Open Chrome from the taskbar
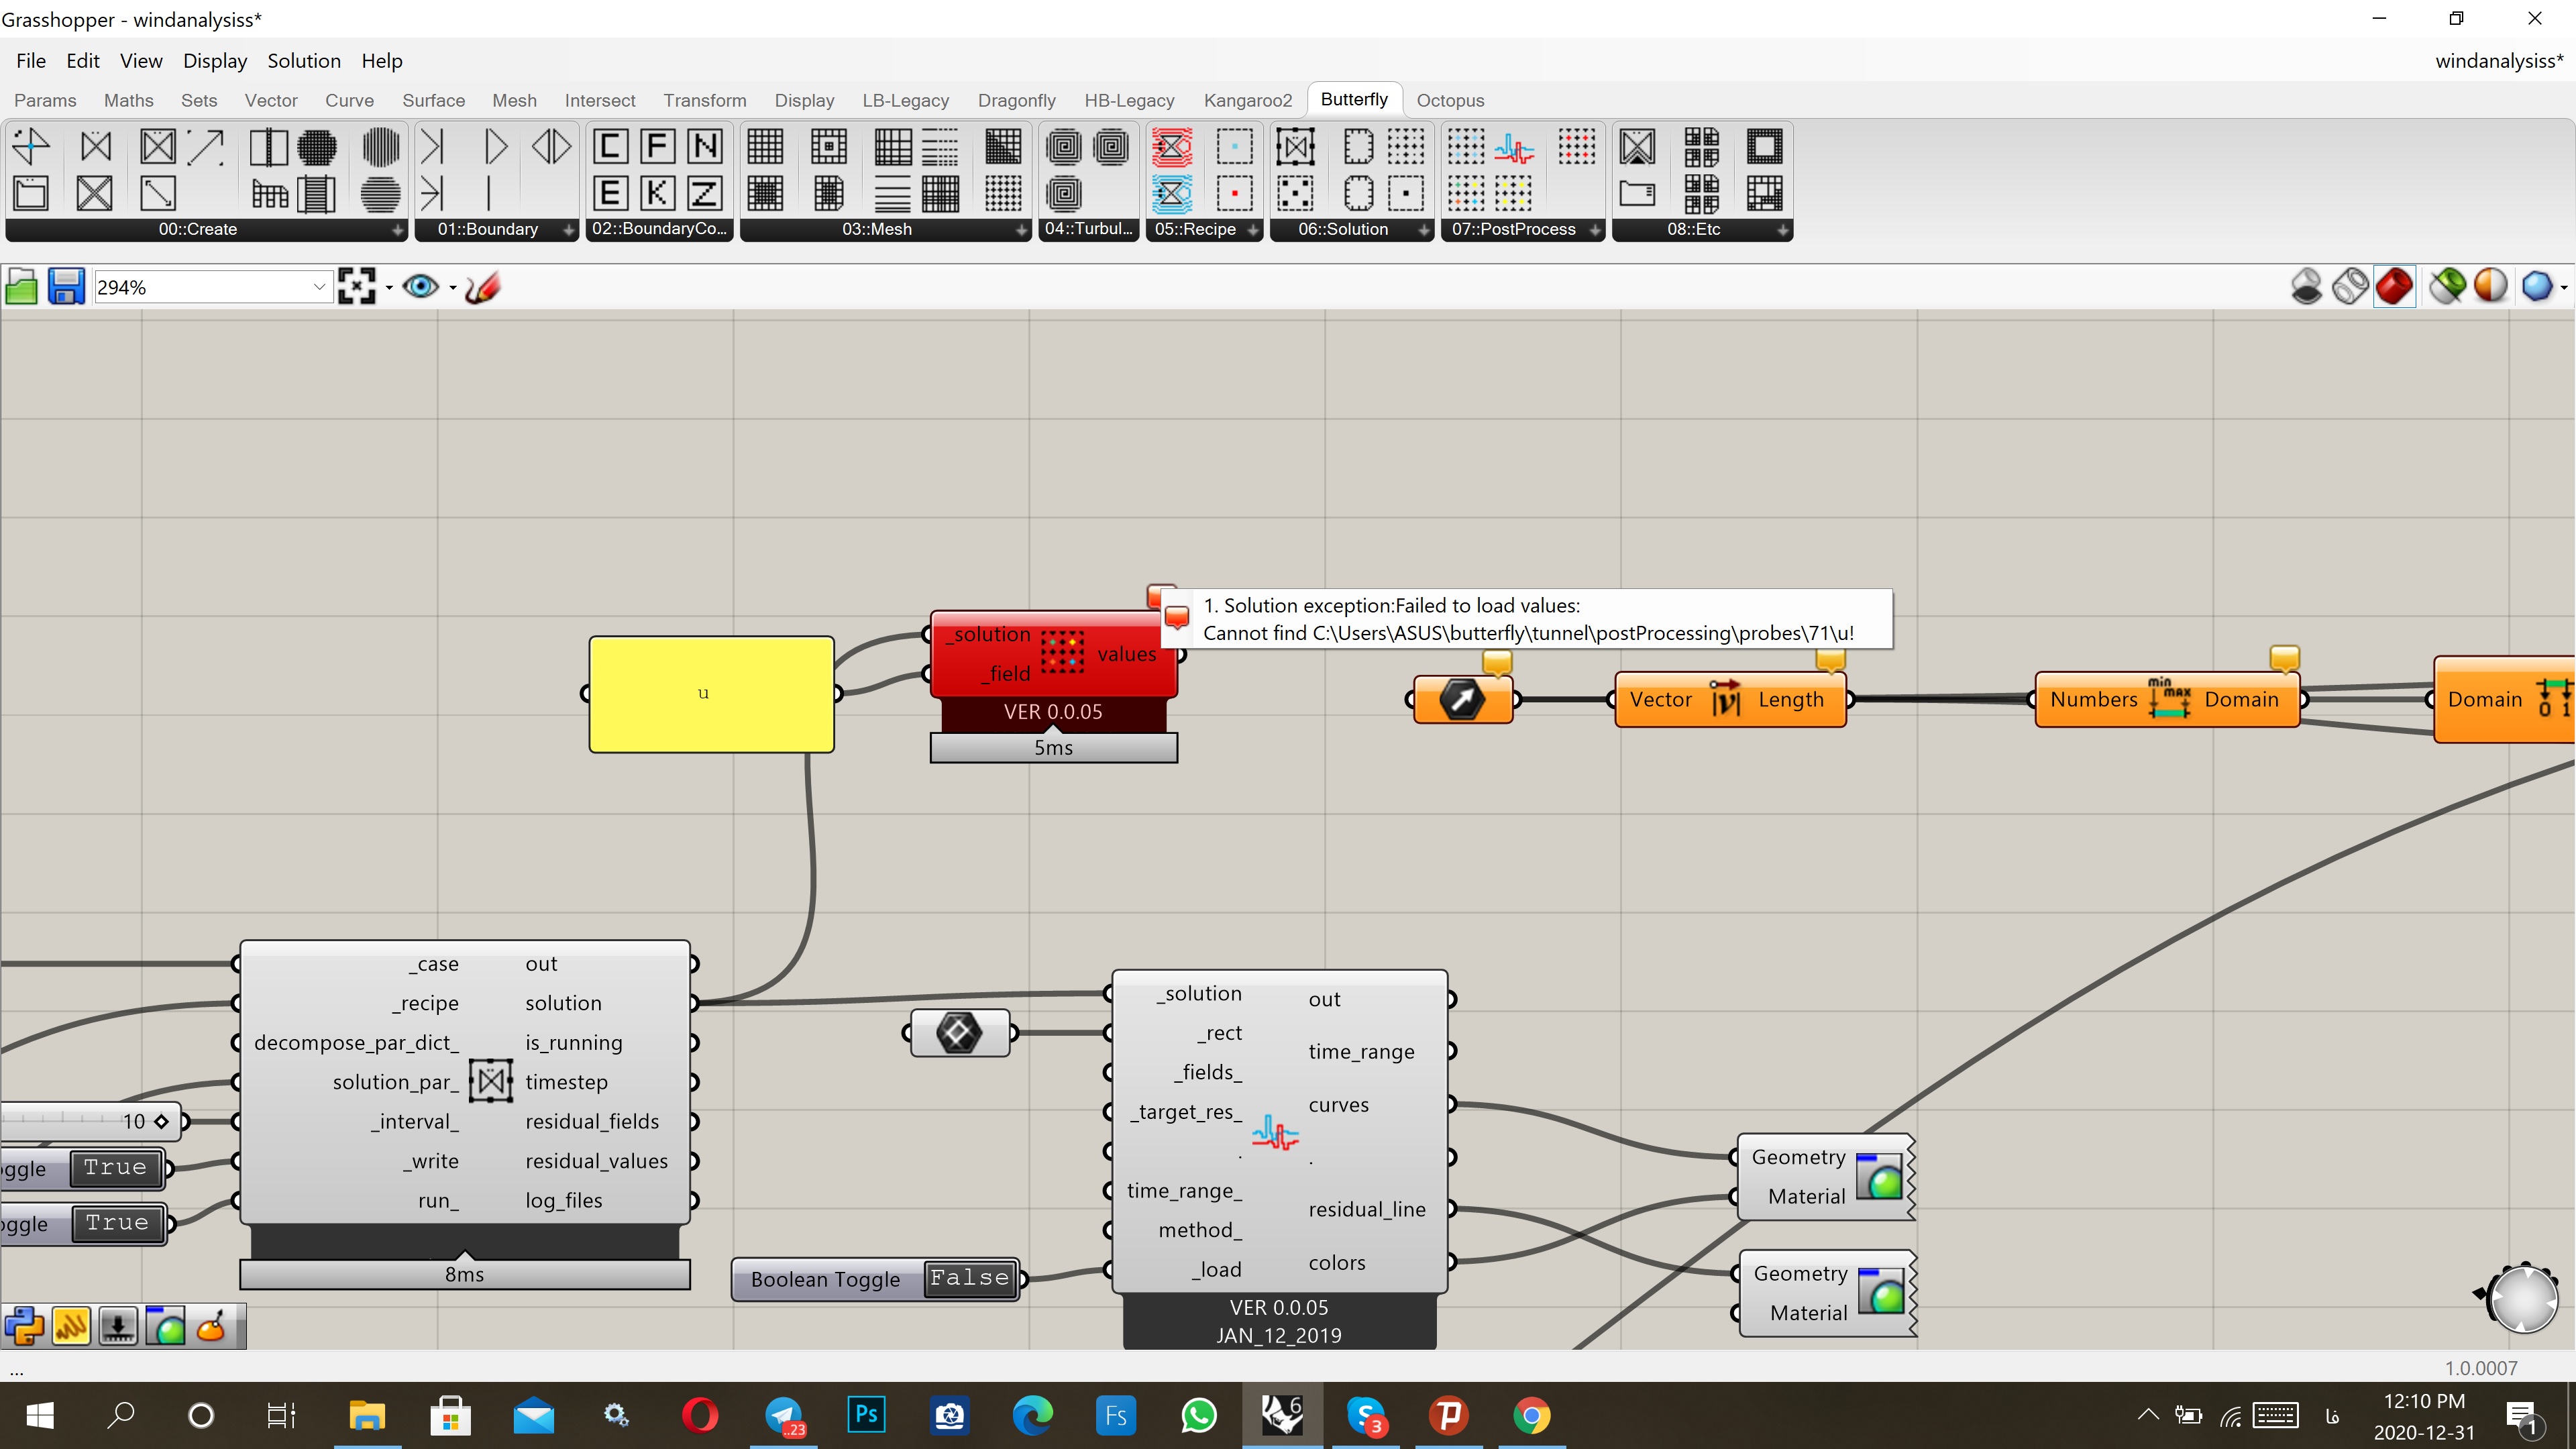2576x1449 pixels. coord(1531,1416)
